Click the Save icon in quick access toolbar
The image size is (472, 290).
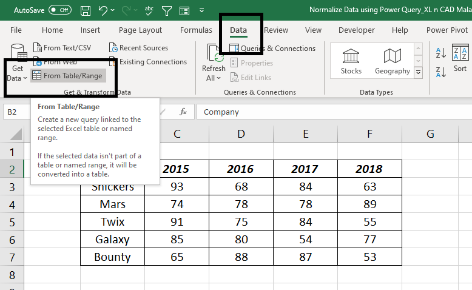[x=86, y=10]
